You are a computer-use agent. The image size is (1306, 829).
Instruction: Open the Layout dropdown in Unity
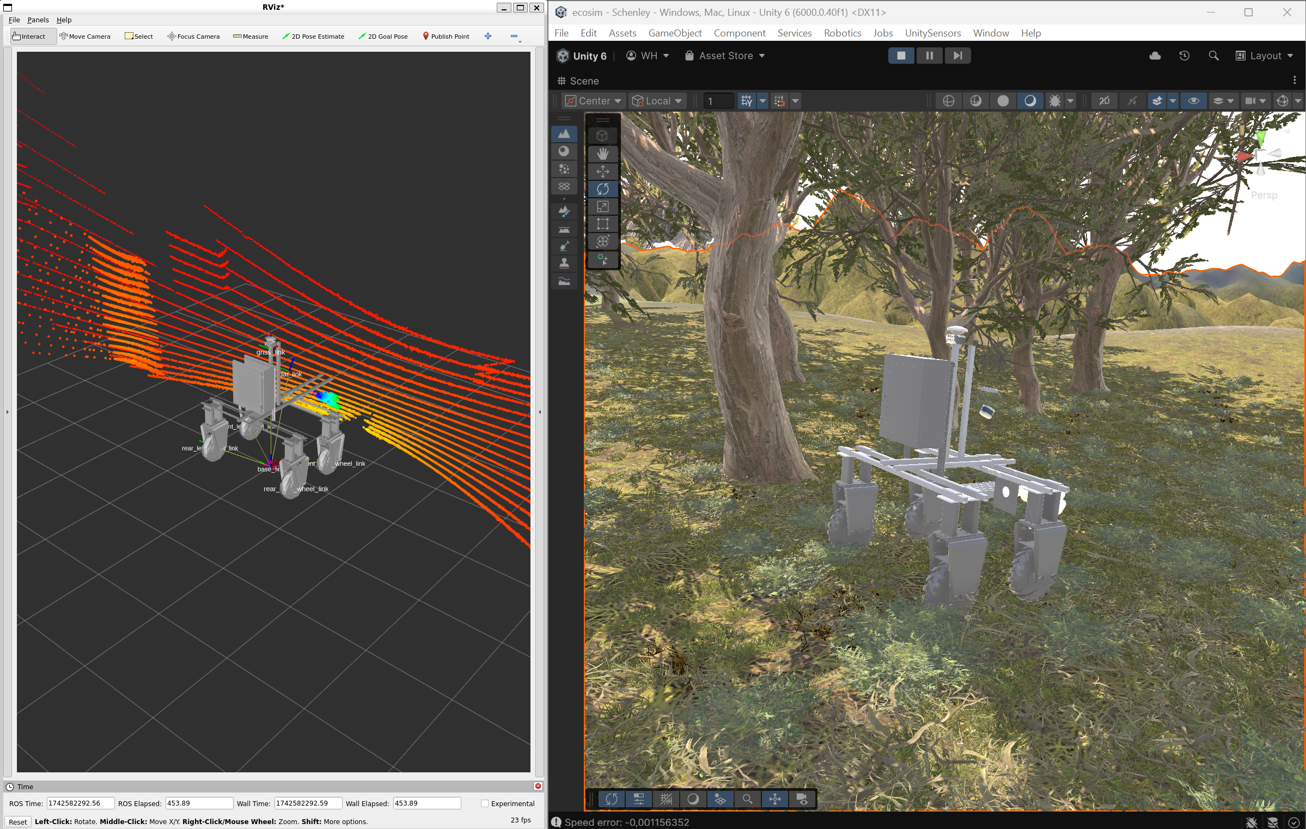[x=1265, y=56]
